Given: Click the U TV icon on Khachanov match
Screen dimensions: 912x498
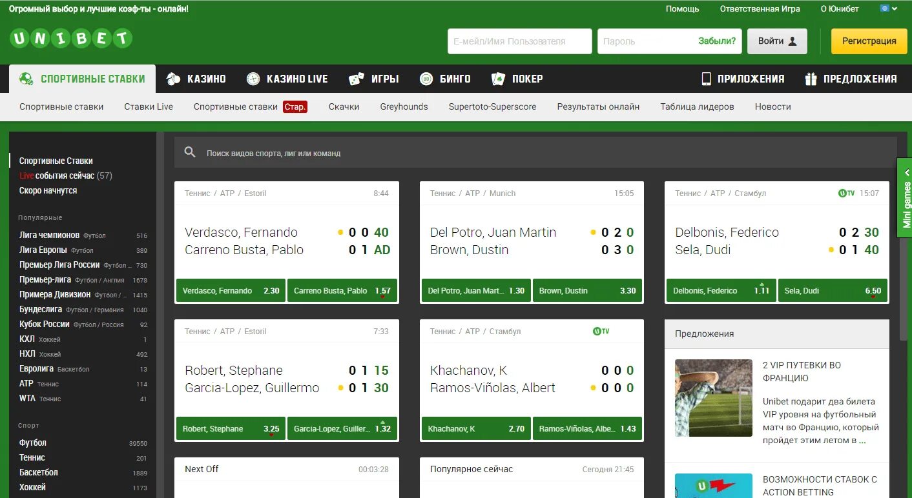Looking at the screenshot, I should 601,332.
